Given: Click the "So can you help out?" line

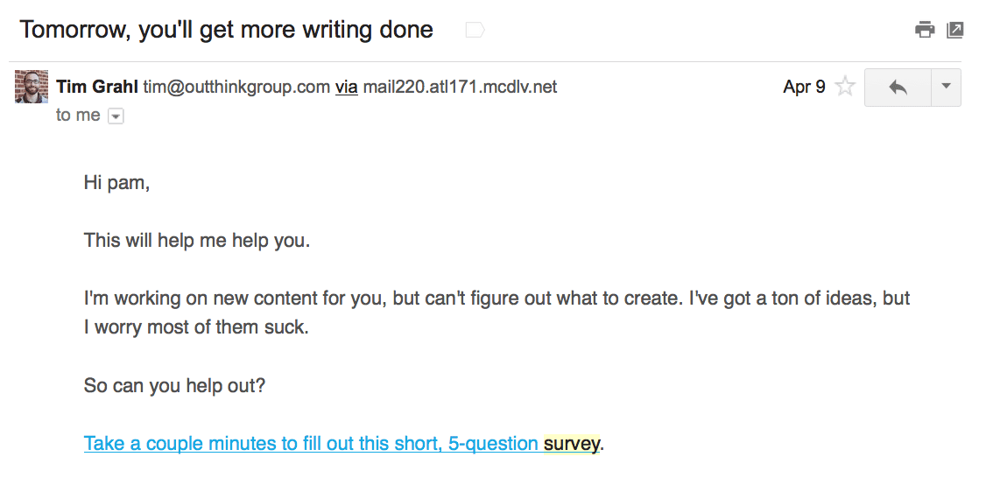Looking at the screenshot, I should click(x=174, y=385).
